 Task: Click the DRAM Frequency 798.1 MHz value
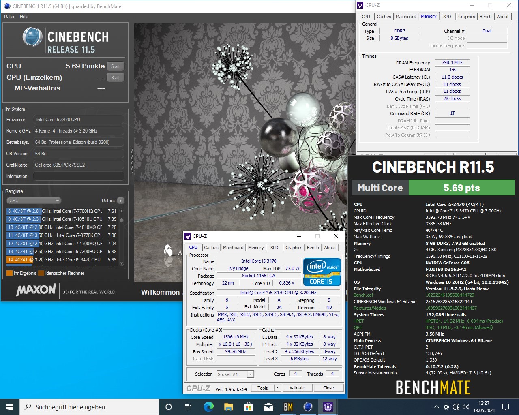(x=452, y=63)
